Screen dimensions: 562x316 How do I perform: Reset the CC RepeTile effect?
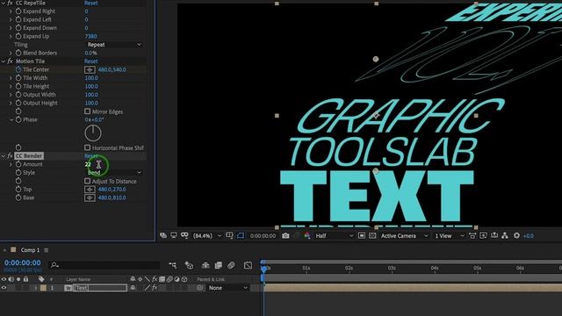tap(91, 3)
